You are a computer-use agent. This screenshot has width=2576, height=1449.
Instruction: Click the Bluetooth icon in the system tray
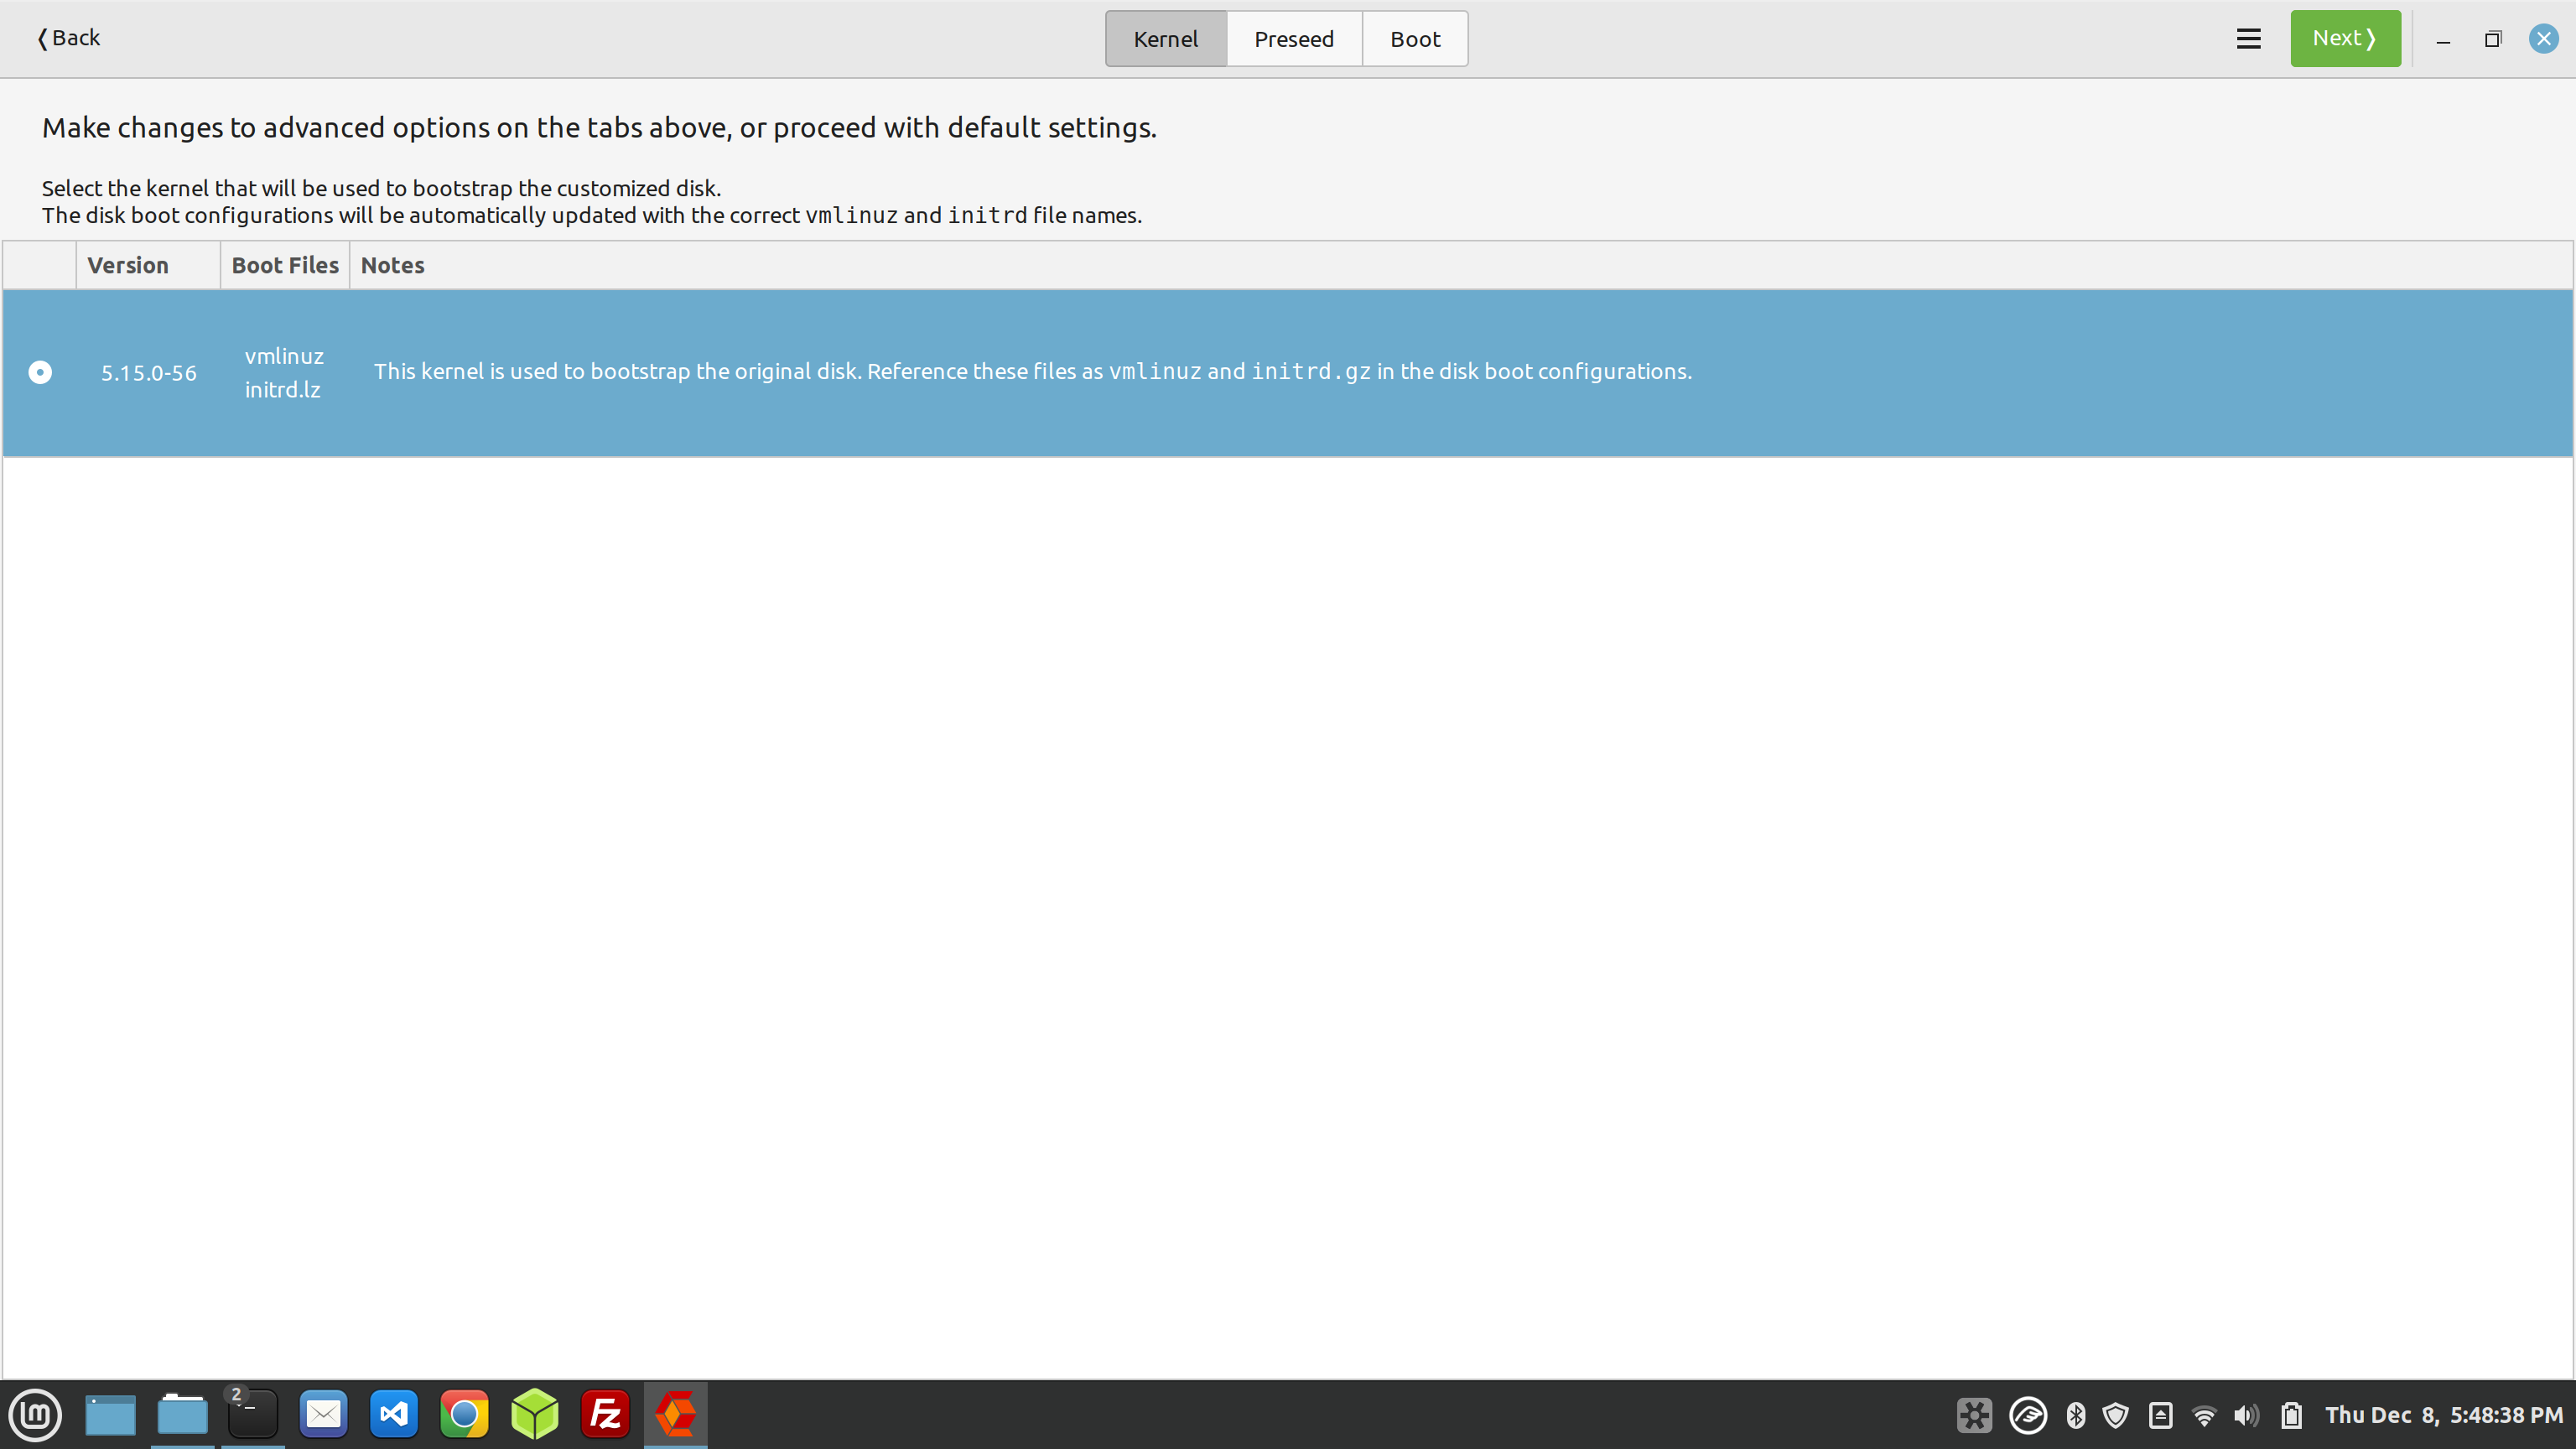pyautogui.click(x=2074, y=1415)
